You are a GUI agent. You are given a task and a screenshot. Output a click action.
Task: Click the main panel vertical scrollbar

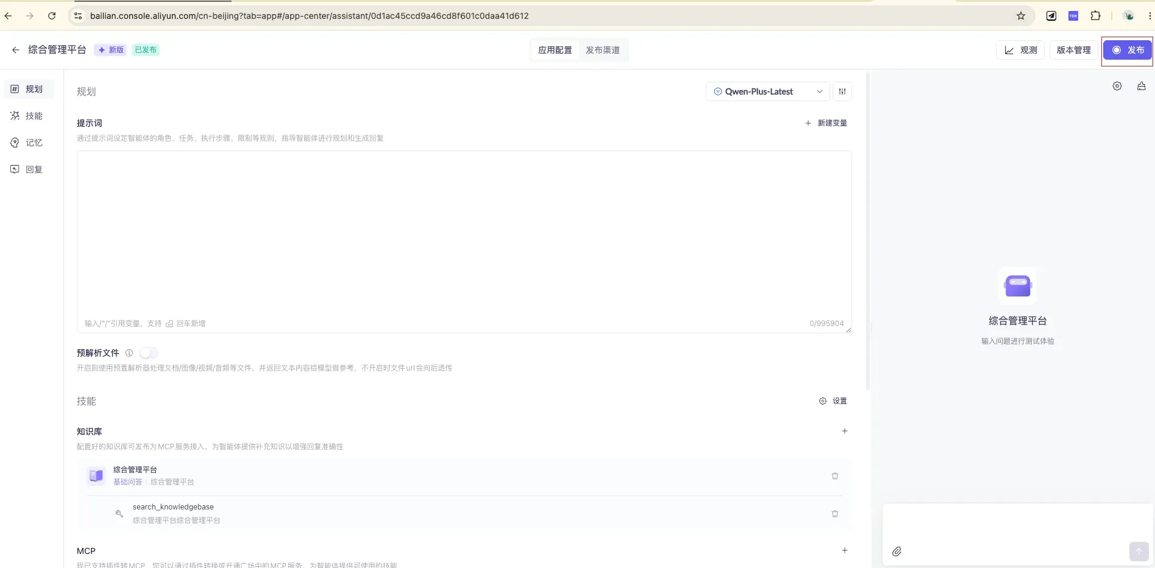868,232
